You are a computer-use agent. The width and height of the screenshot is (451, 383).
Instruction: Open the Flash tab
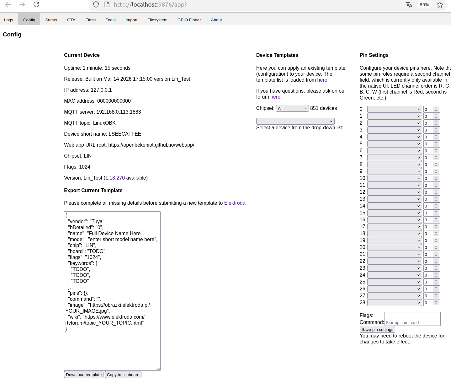coord(91,20)
